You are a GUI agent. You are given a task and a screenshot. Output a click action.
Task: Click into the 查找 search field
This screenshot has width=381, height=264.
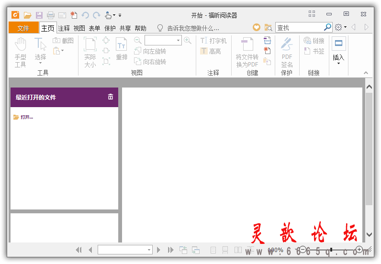[x=300, y=27]
